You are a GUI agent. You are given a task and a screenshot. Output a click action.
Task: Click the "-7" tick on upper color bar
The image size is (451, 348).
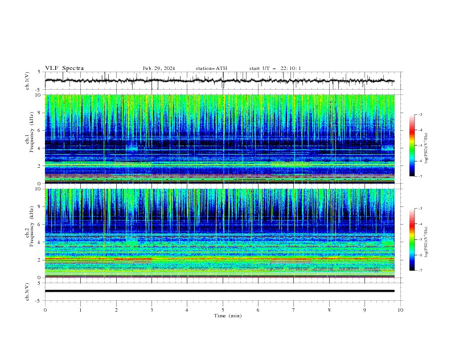(420, 176)
